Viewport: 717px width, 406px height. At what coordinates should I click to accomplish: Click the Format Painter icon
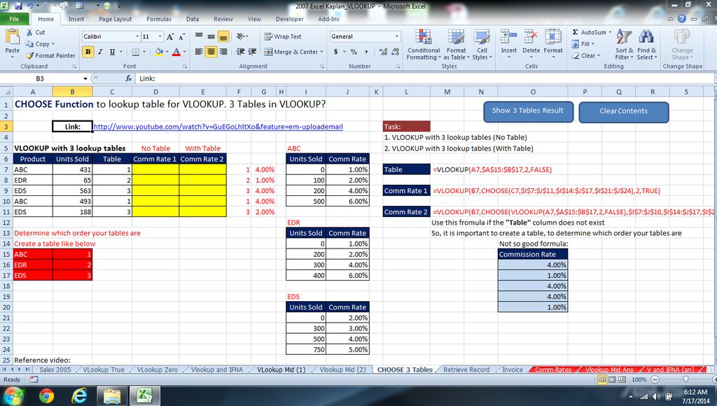29,55
